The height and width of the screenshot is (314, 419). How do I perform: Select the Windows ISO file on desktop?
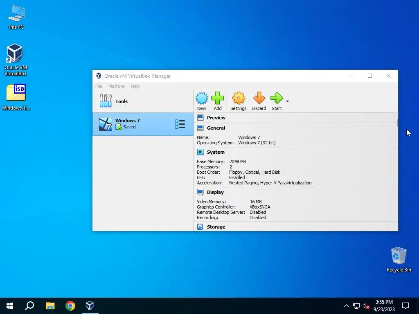coord(16,97)
